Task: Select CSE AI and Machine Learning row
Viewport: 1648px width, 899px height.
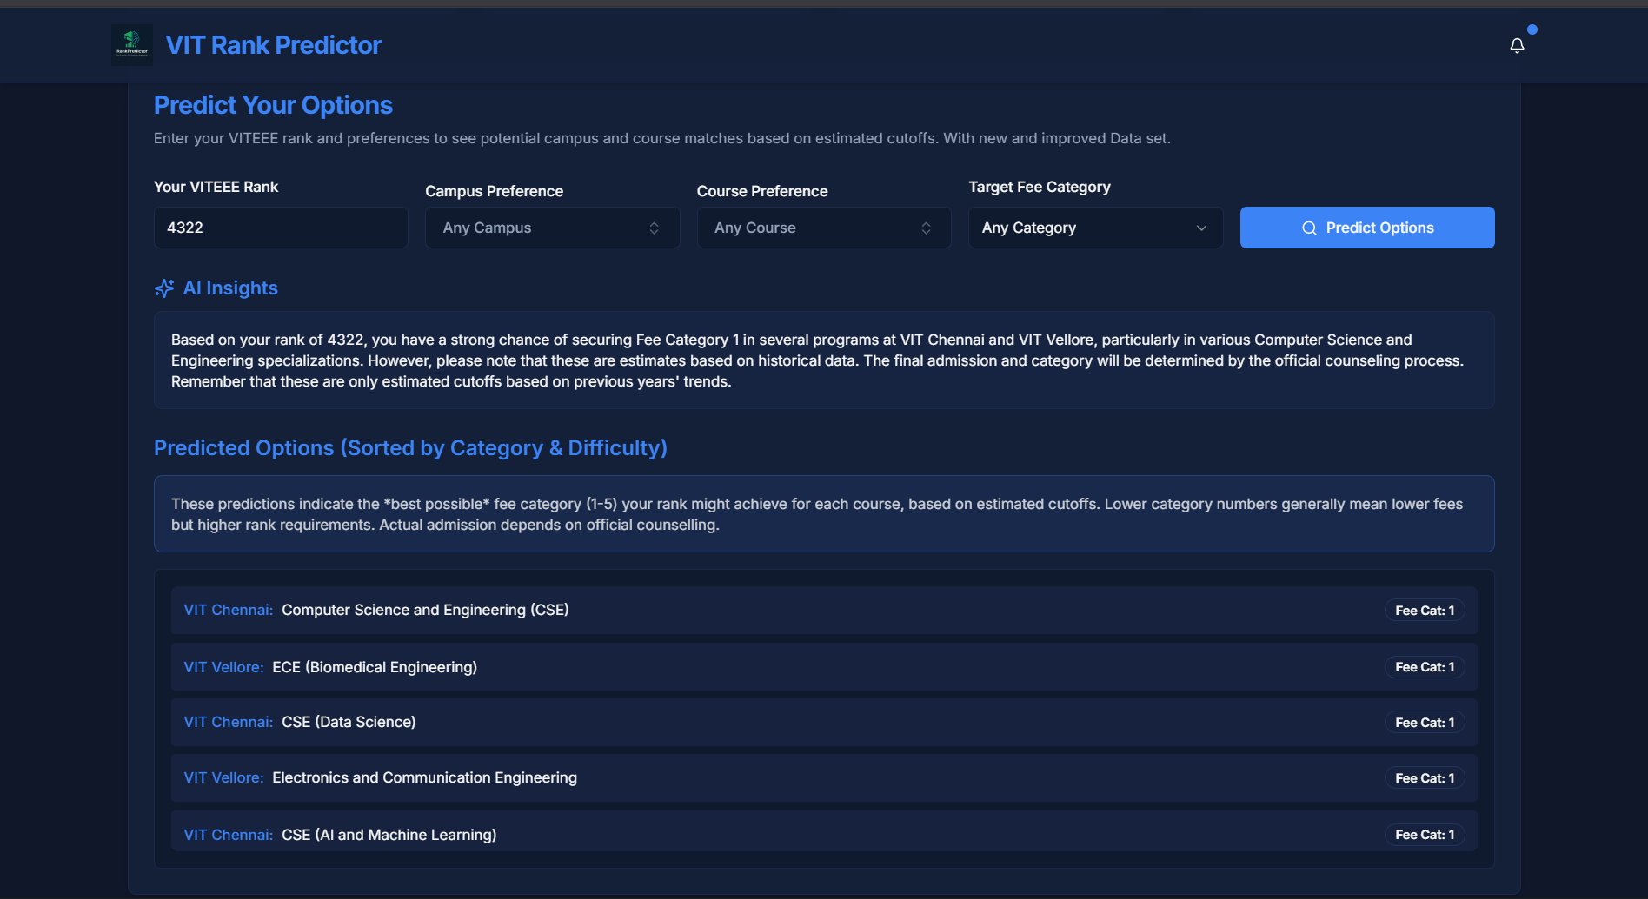Action: click(822, 834)
